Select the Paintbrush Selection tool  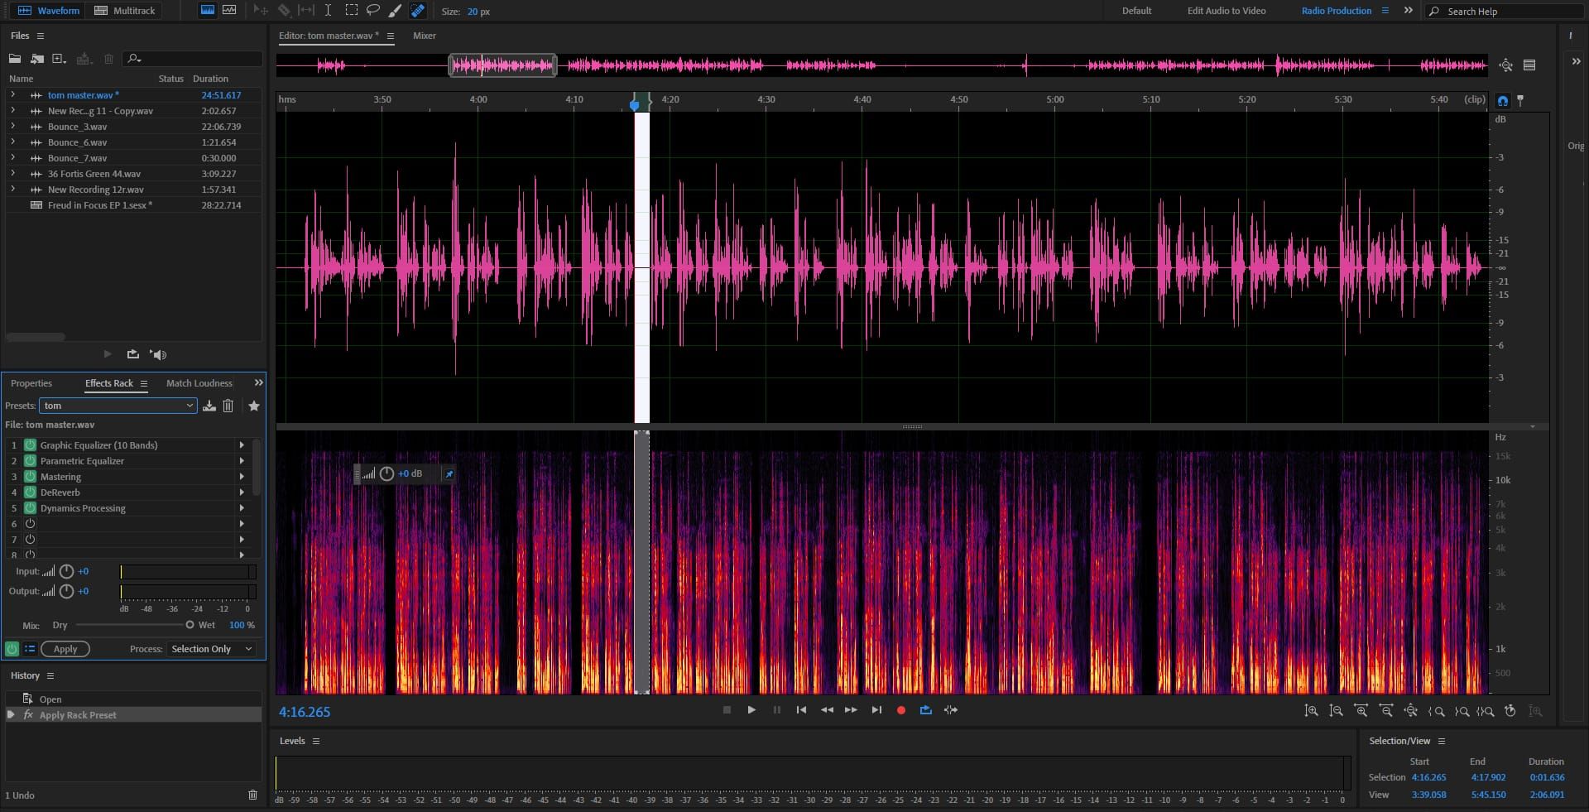[x=395, y=11]
